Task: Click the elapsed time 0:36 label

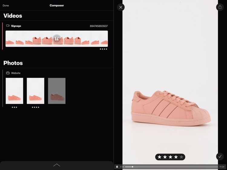Action: [x=122, y=167]
